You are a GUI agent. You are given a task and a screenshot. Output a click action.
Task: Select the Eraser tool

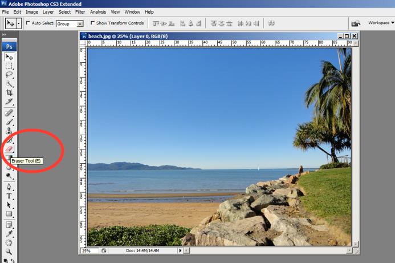point(9,149)
